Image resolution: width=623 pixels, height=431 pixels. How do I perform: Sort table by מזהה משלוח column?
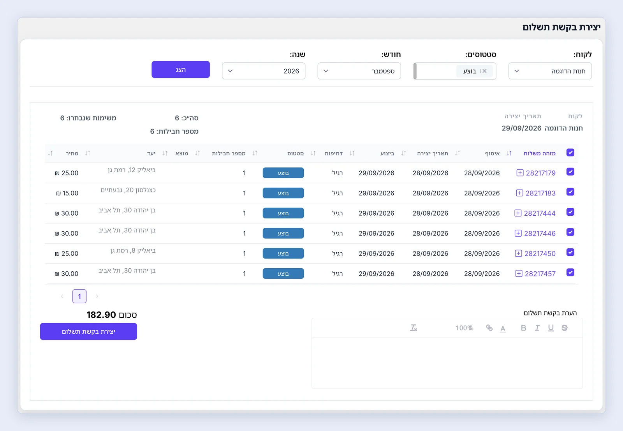[509, 153]
